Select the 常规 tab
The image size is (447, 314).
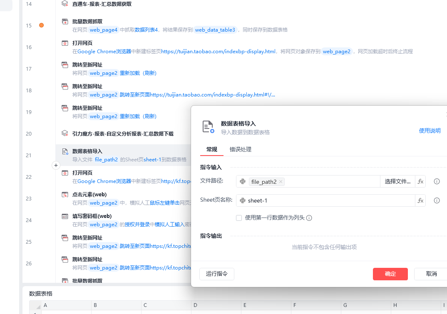pos(212,149)
